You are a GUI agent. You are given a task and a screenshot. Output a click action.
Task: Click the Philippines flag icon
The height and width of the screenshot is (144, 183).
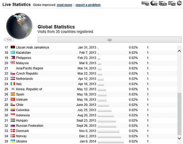13,58
